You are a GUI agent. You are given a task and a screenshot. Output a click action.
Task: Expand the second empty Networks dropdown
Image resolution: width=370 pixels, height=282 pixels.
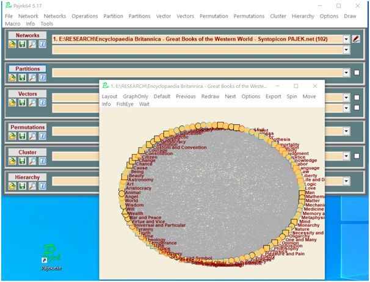point(346,50)
